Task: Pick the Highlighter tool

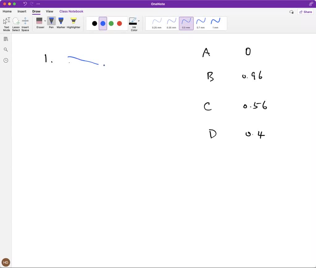Action: coord(73,23)
